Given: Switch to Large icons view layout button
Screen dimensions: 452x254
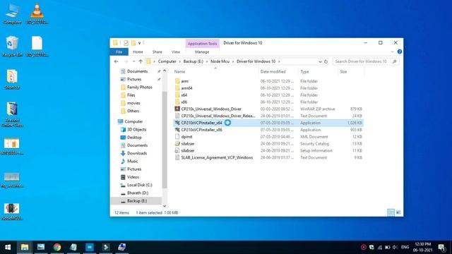Looking at the screenshot, I should point(398,212).
